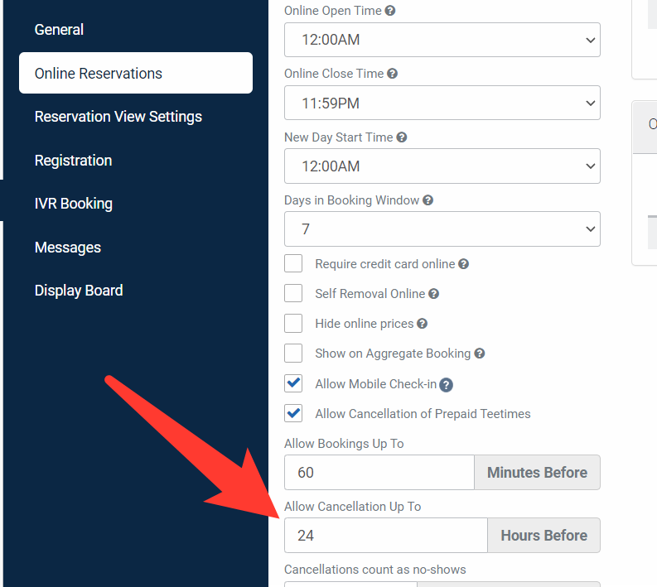This screenshot has width=657, height=587.
Task: Check Show on Aggregate Booking box
Action: 293,354
